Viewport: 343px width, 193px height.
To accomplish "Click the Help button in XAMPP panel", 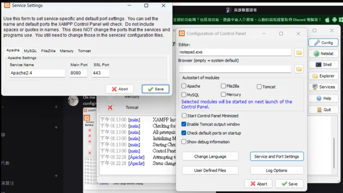I will [324, 98].
